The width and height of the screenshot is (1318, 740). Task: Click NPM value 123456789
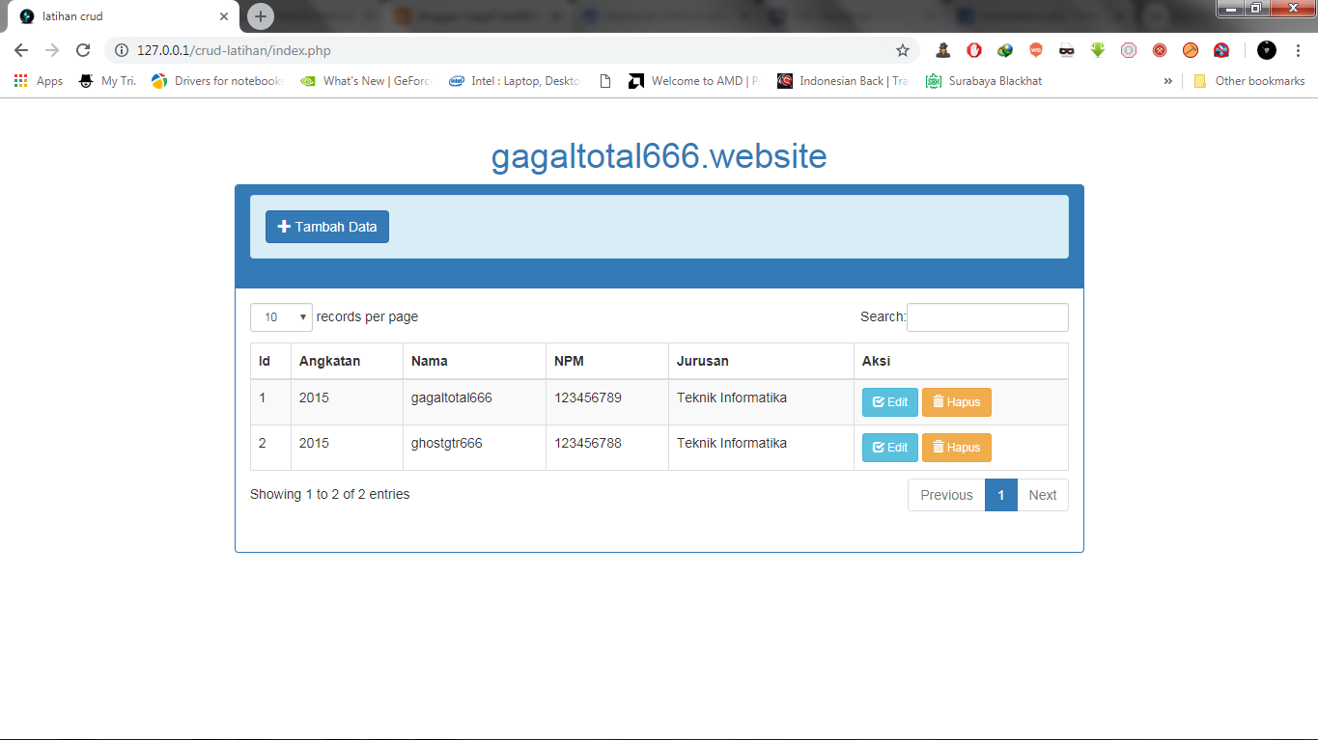pos(588,397)
